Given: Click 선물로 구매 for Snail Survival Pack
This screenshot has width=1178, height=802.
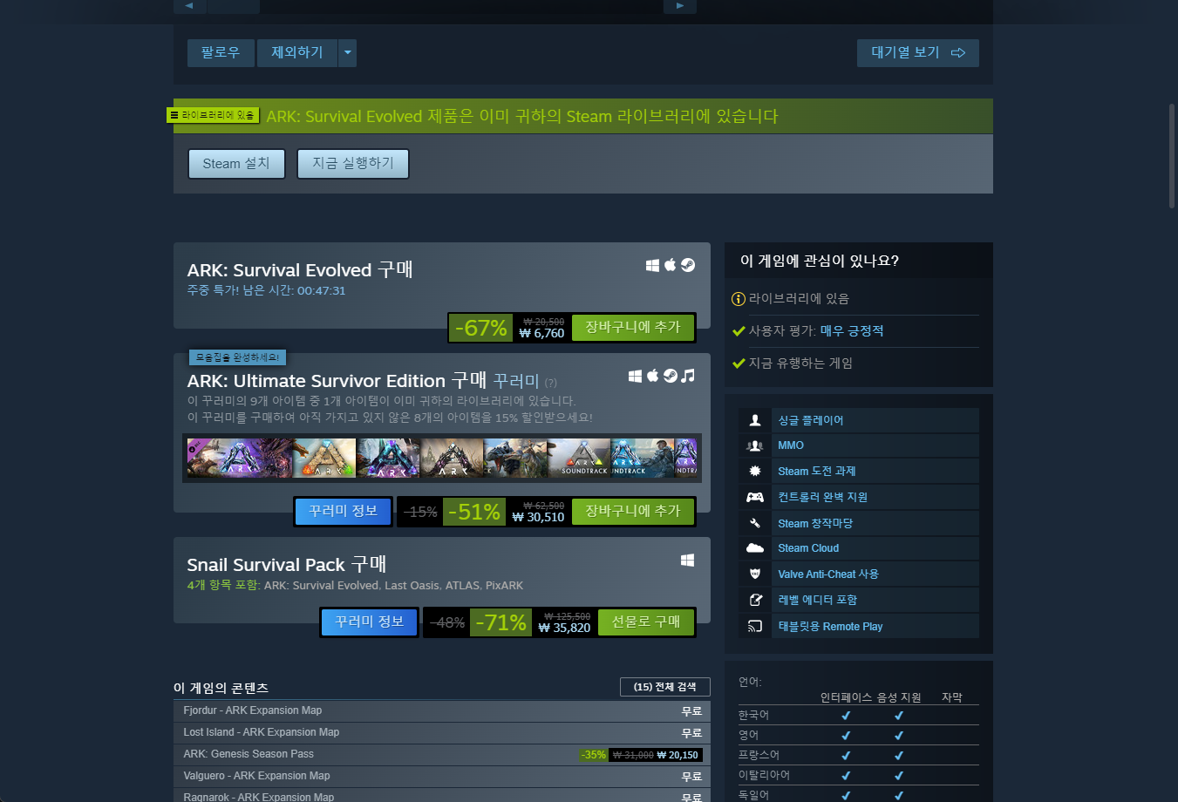Looking at the screenshot, I should (646, 622).
